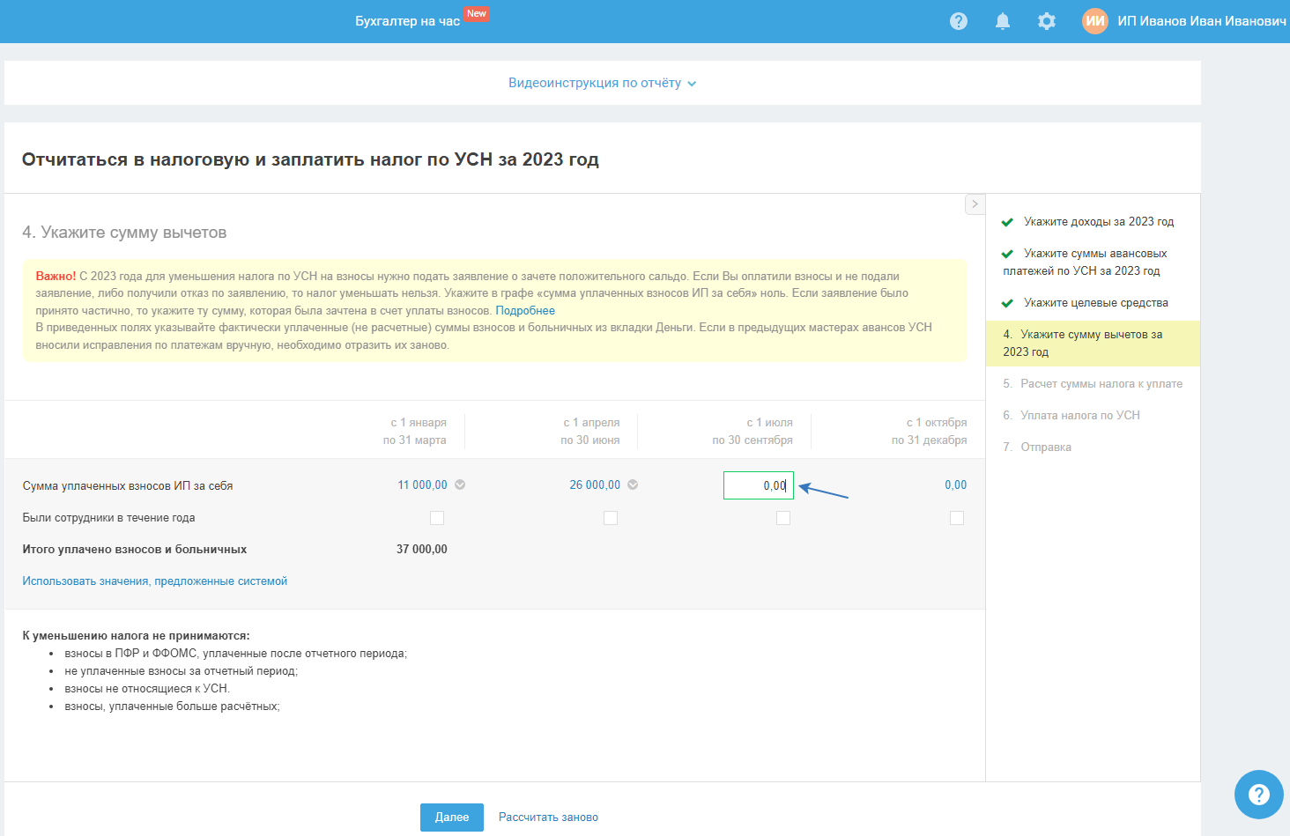The width and height of the screenshot is (1290, 836).
Task: Open Бухгалтер на час in header
Action: (x=408, y=21)
